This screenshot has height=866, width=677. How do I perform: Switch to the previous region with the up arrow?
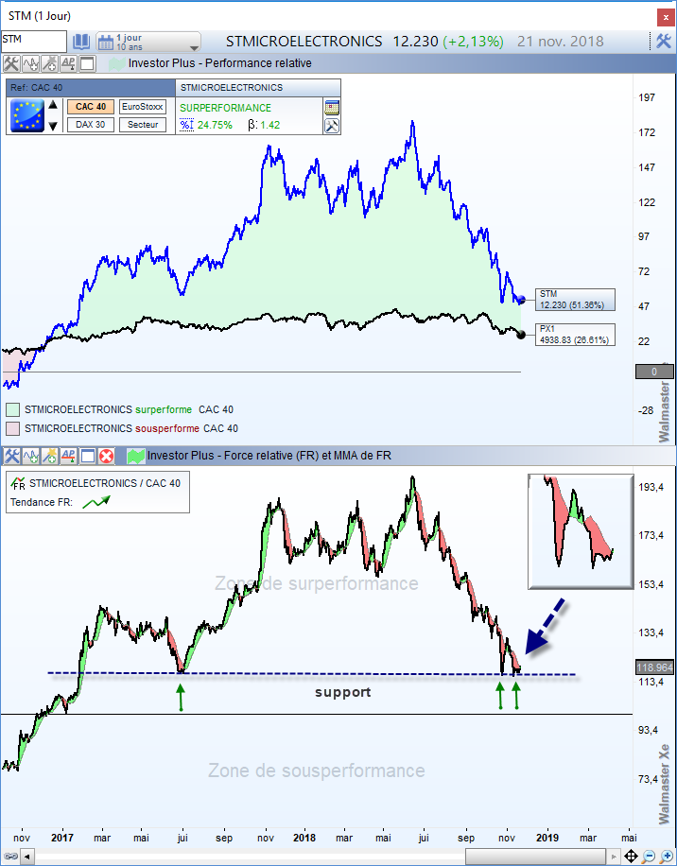pyautogui.click(x=53, y=105)
